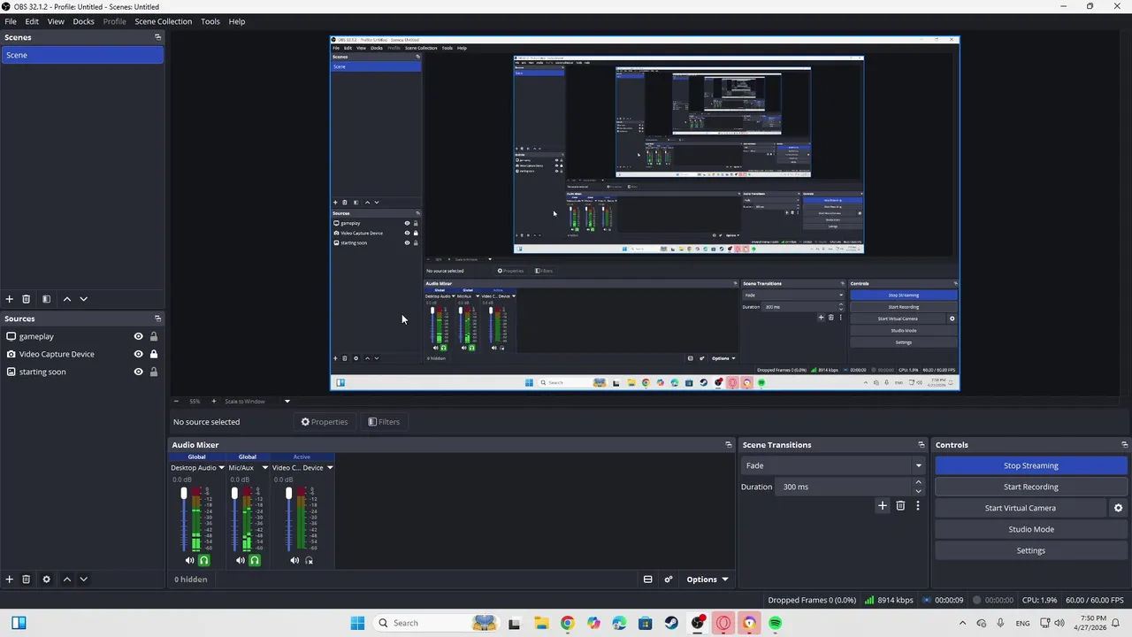This screenshot has width=1132, height=637.
Task: Open transition properties three-dot menu
Action: [x=917, y=506]
